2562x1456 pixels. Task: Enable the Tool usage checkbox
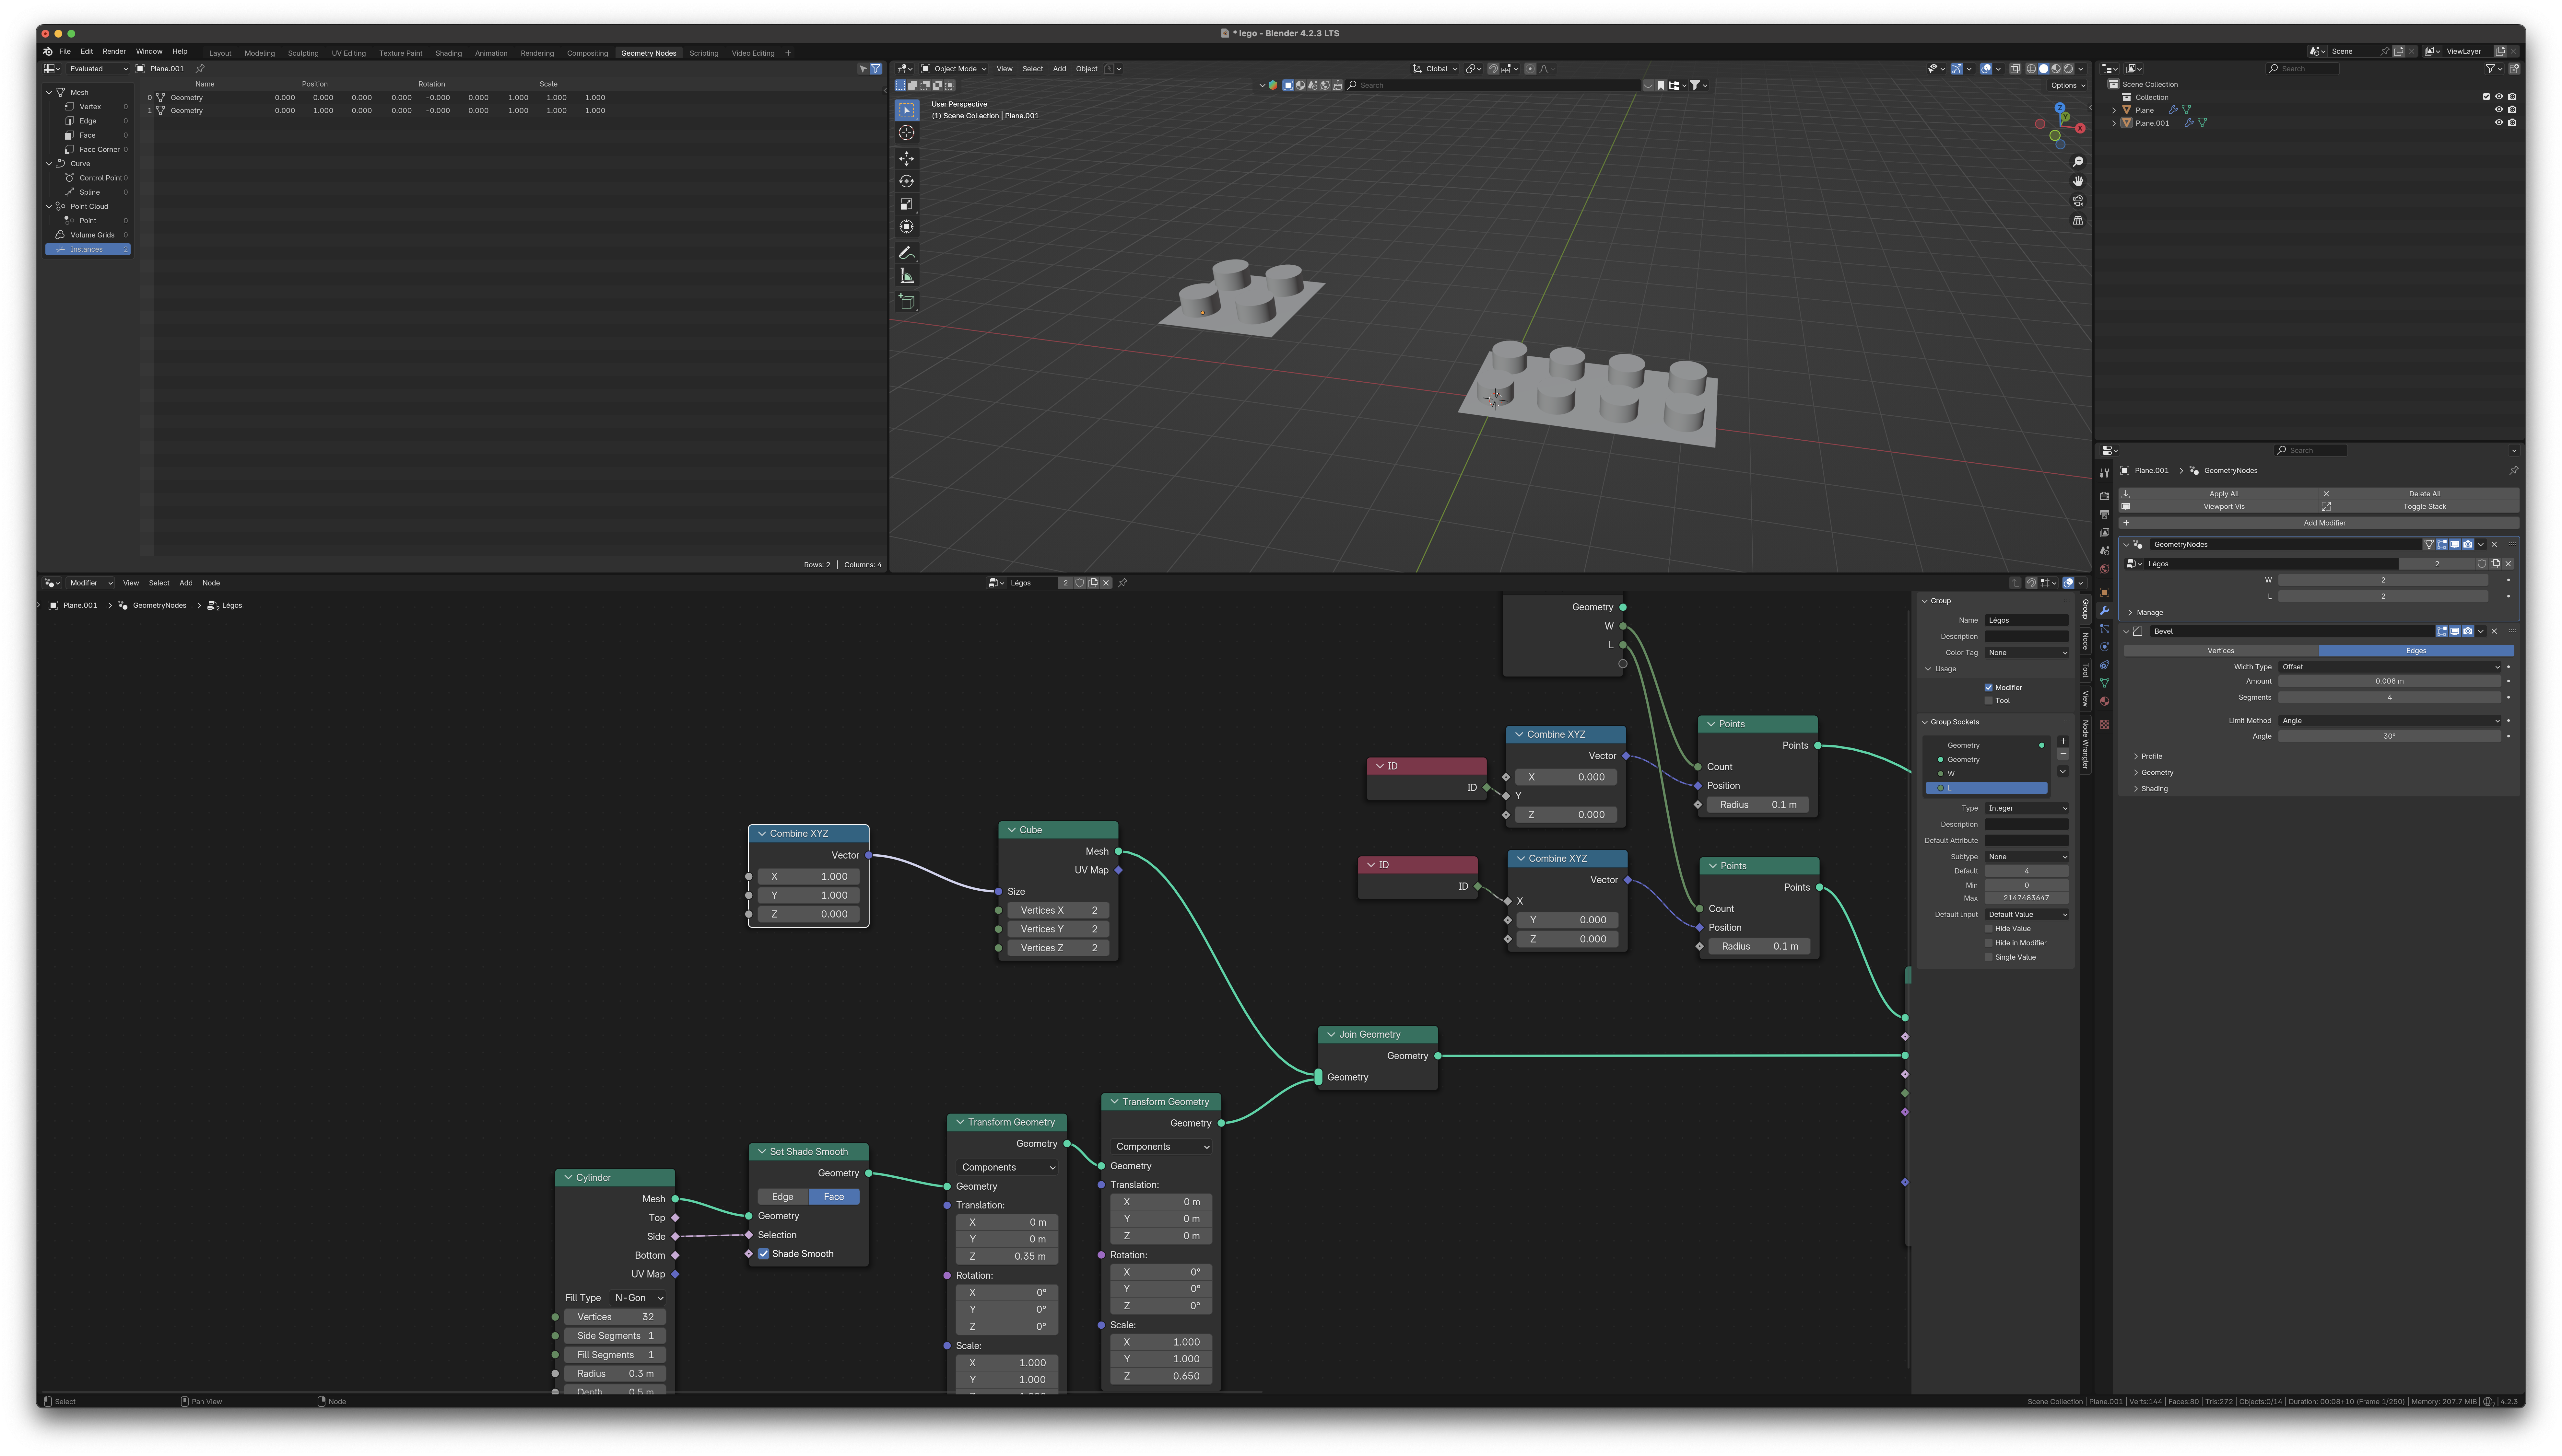click(x=1989, y=701)
